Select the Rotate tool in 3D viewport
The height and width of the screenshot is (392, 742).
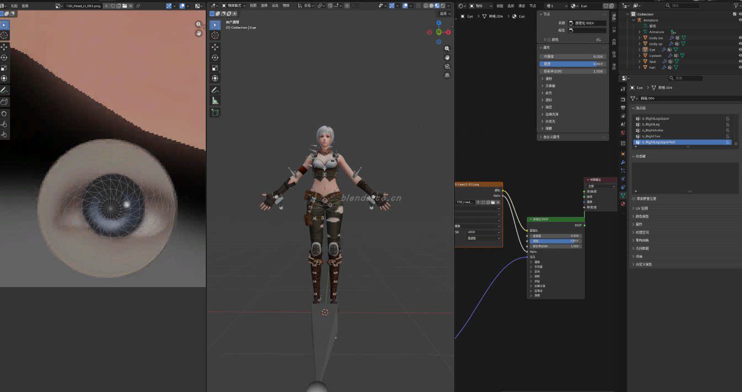click(x=215, y=57)
